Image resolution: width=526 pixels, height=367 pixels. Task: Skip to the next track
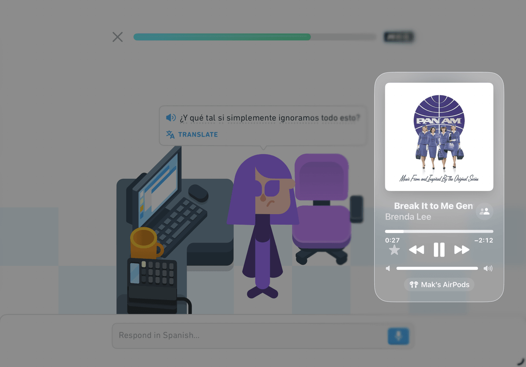(462, 250)
